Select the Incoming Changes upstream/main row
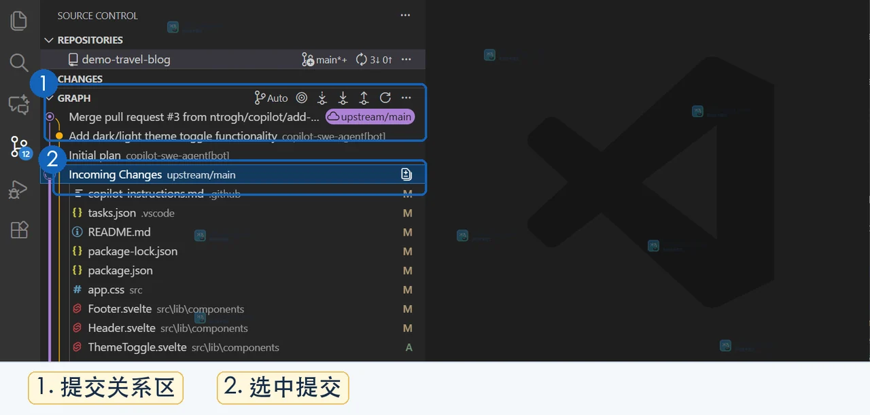Image resolution: width=870 pixels, height=415 pixels. (x=234, y=175)
